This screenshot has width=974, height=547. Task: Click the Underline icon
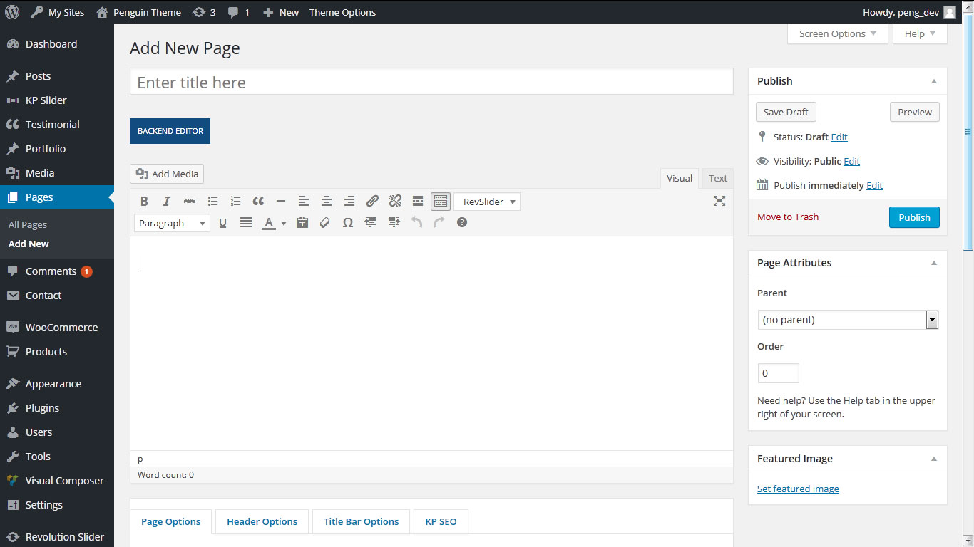coord(222,223)
